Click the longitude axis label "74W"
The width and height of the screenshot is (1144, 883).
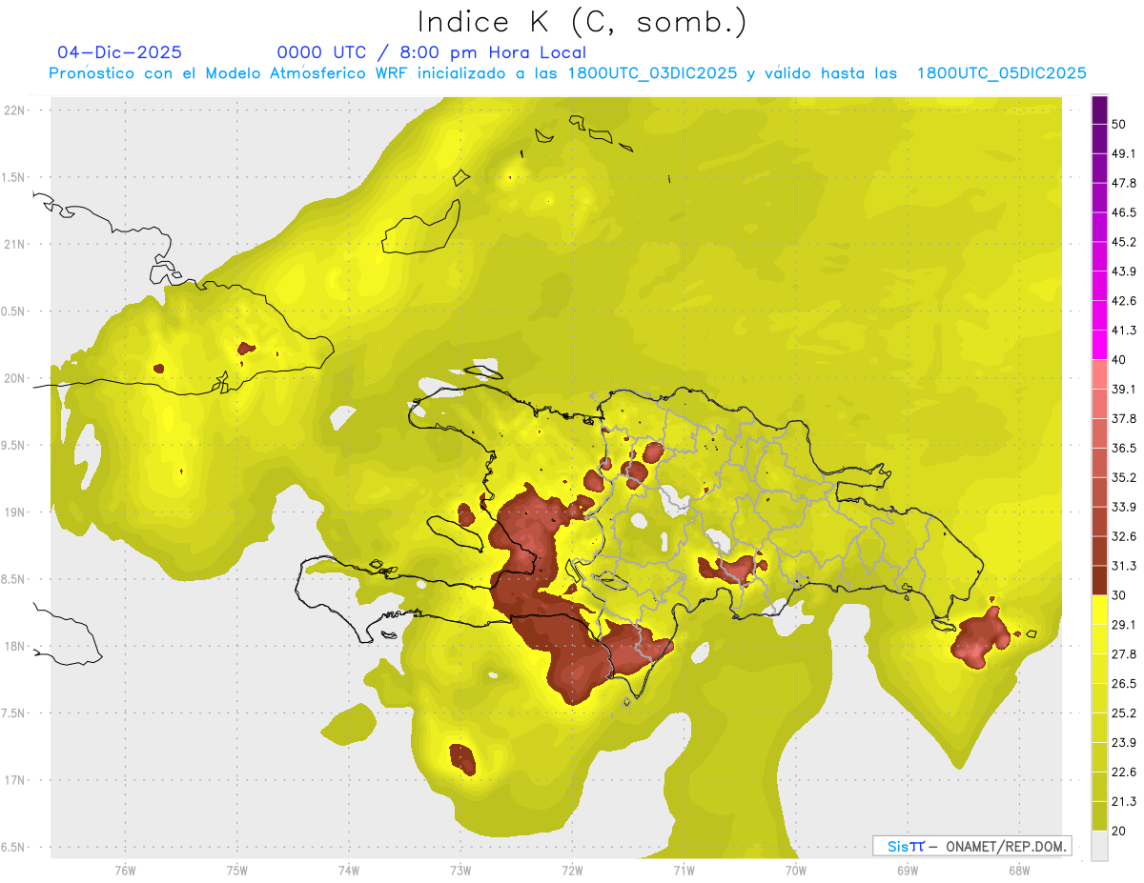pyautogui.click(x=348, y=870)
